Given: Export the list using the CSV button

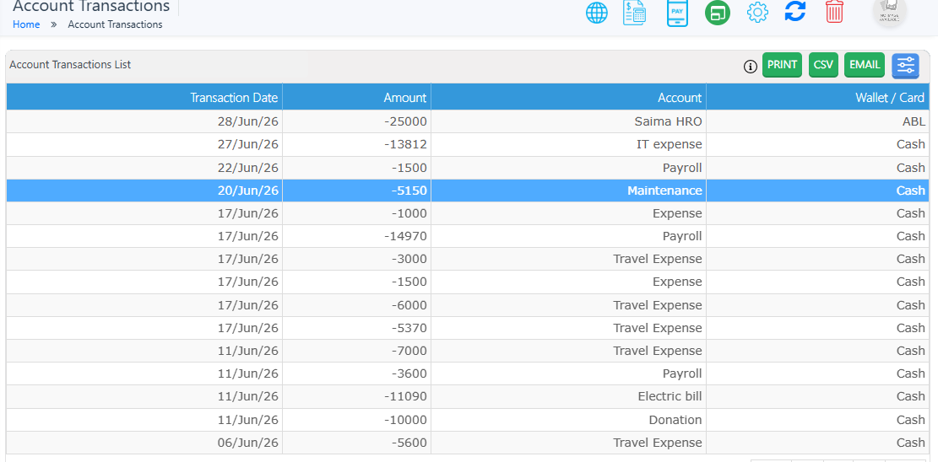Looking at the screenshot, I should coord(823,65).
